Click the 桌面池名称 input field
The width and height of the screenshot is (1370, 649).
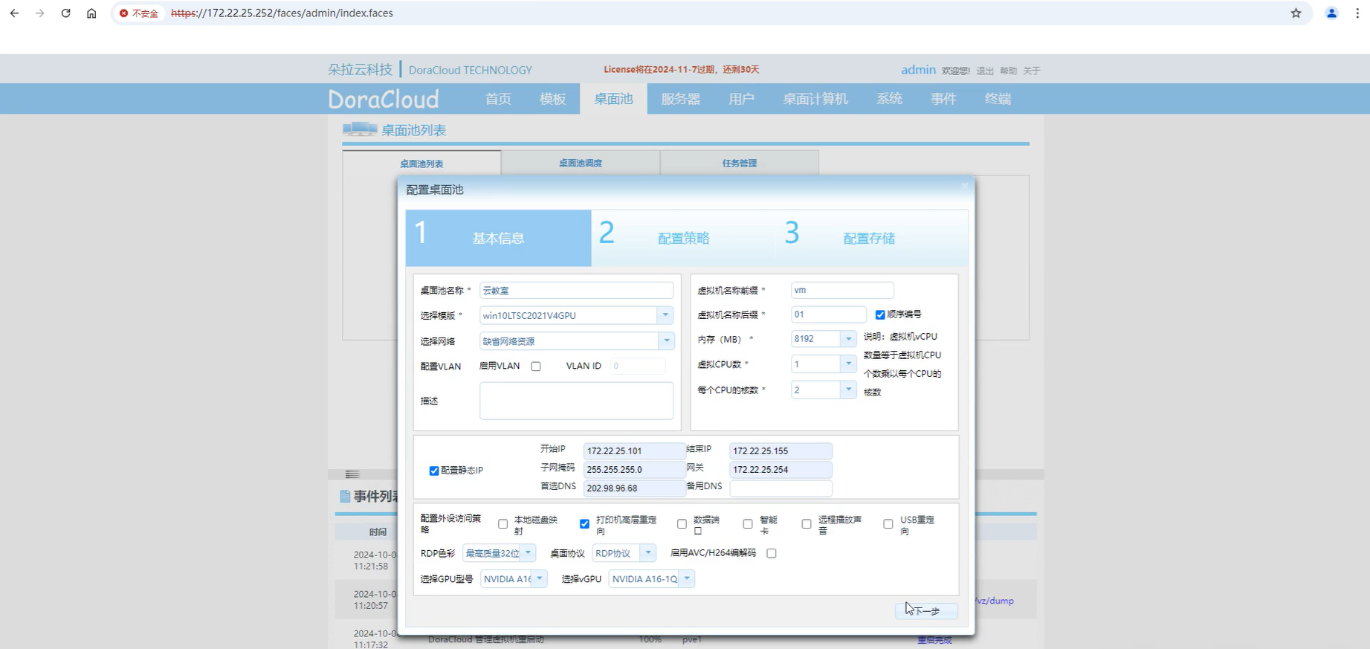tap(576, 291)
